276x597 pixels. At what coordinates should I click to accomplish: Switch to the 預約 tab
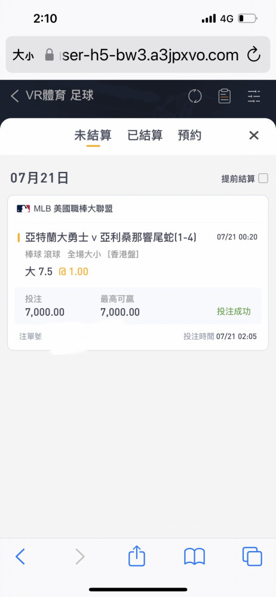pyautogui.click(x=189, y=135)
